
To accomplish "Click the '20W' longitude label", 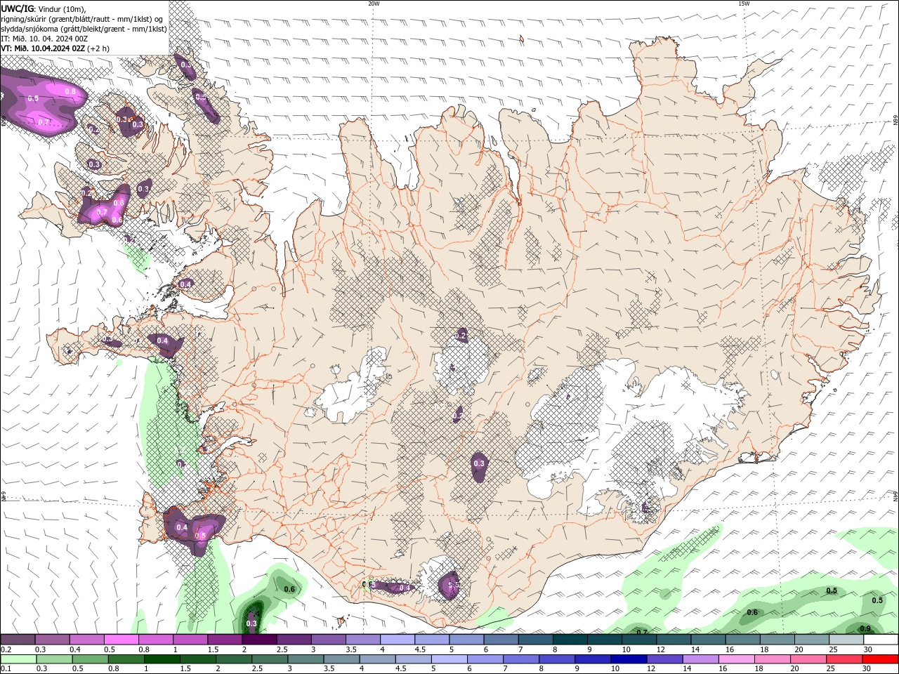I will point(374,4).
